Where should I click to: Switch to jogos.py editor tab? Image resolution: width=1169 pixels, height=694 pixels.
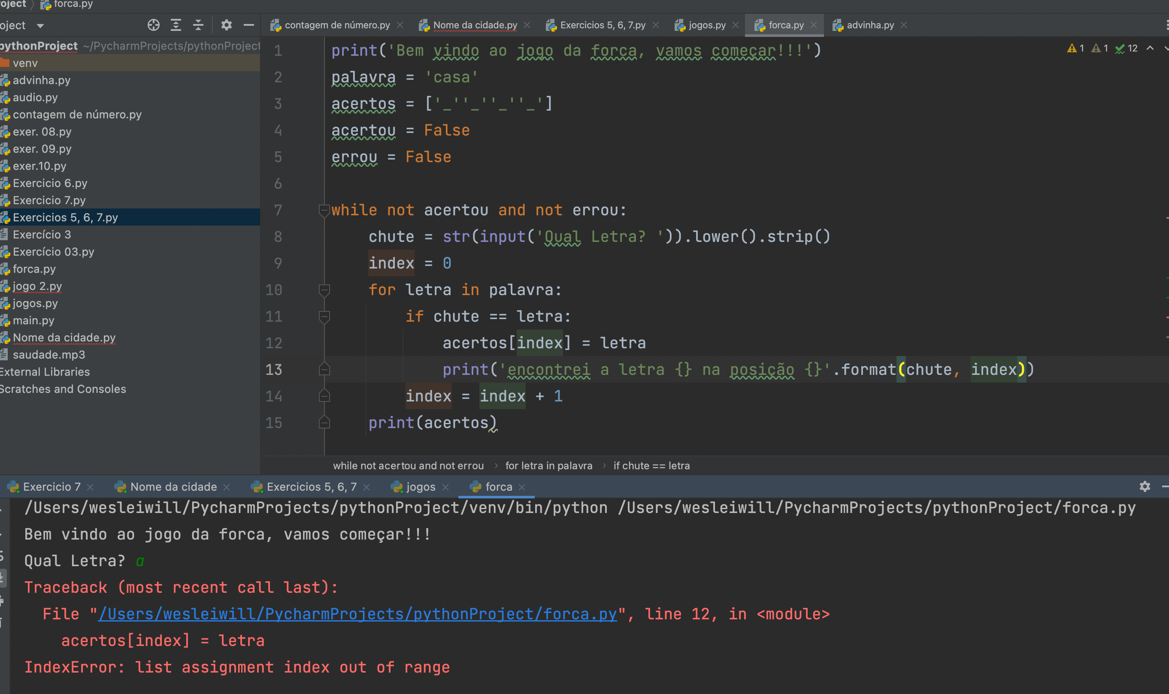(707, 25)
